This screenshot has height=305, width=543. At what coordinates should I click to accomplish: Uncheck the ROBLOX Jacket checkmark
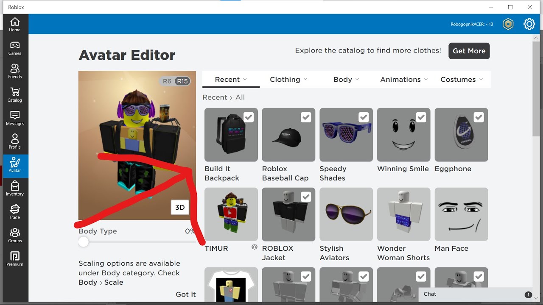click(x=306, y=197)
